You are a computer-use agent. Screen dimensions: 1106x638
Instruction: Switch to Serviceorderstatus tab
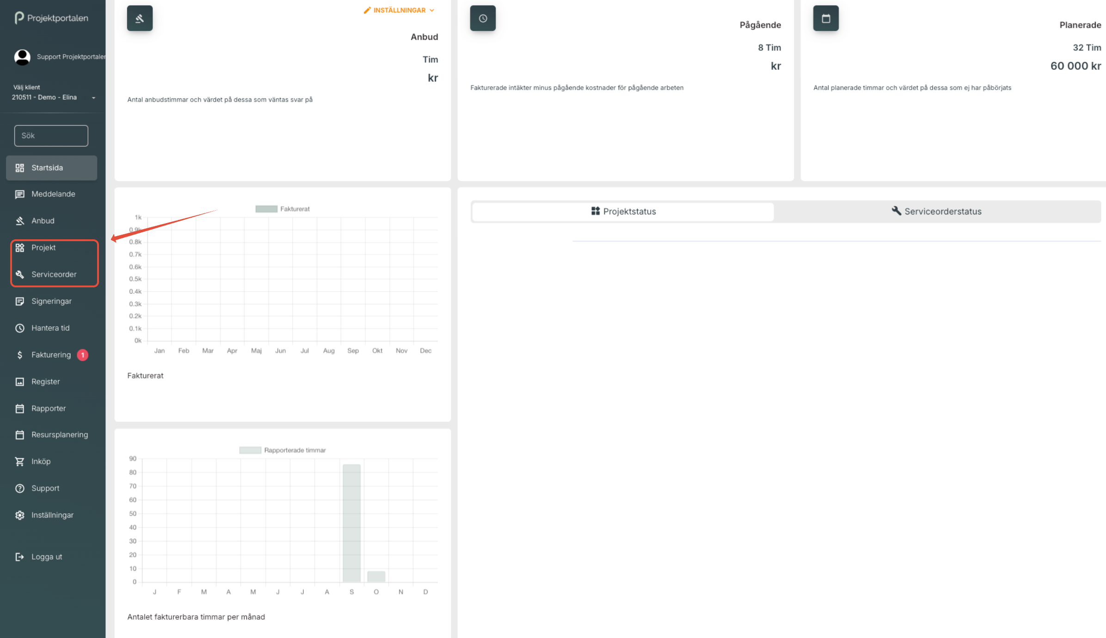[937, 212]
